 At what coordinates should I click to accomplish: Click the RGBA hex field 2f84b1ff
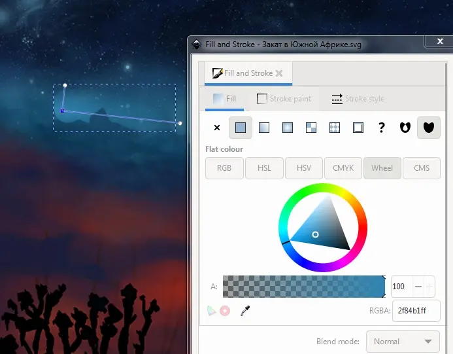coord(416,311)
